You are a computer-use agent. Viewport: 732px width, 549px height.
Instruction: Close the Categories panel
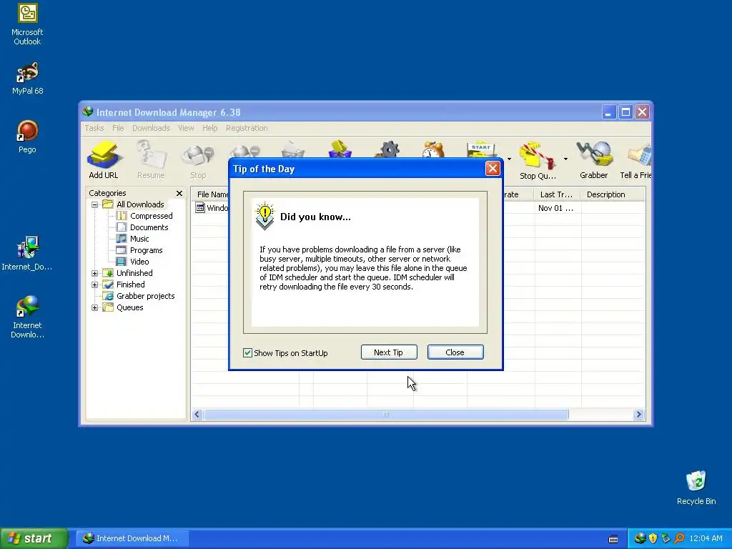point(179,193)
